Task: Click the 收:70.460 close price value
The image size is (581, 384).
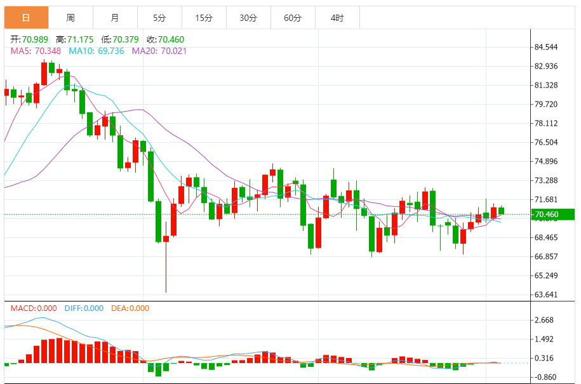Action: coord(165,39)
